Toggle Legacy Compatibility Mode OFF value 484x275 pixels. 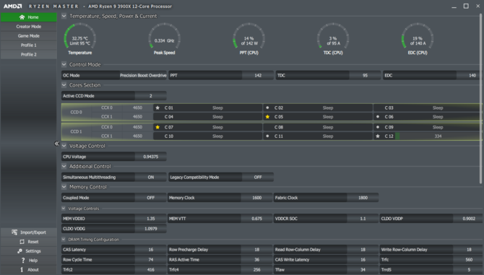pos(258,178)
